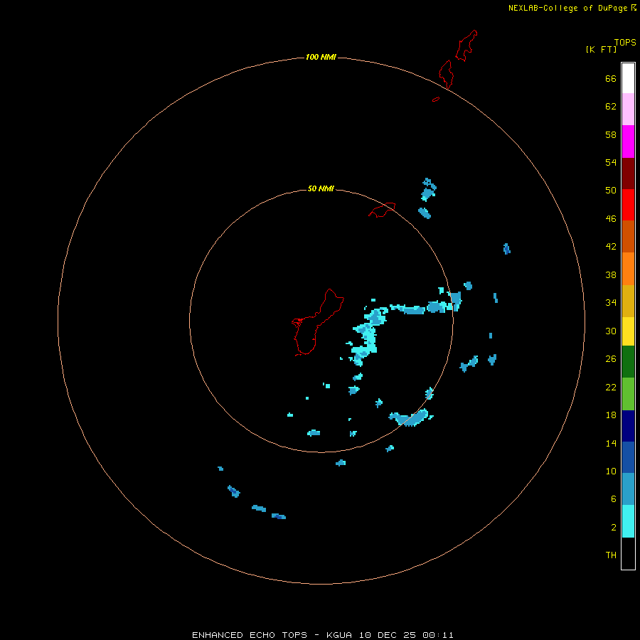Click the TH threshold legend label
Screen dimensions: 640x640
tap(611, 555)
